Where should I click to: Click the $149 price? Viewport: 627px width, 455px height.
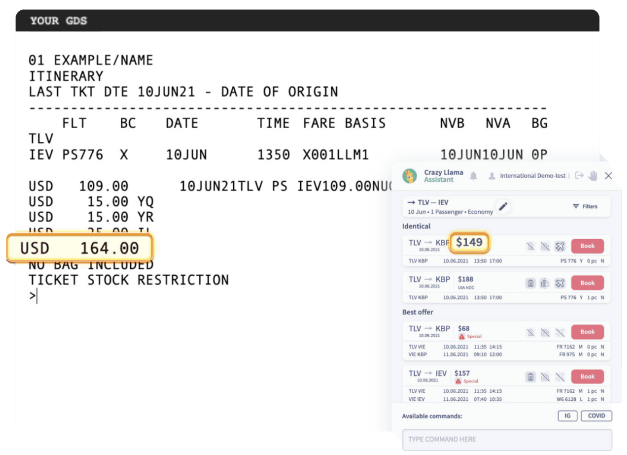point(469,242)
